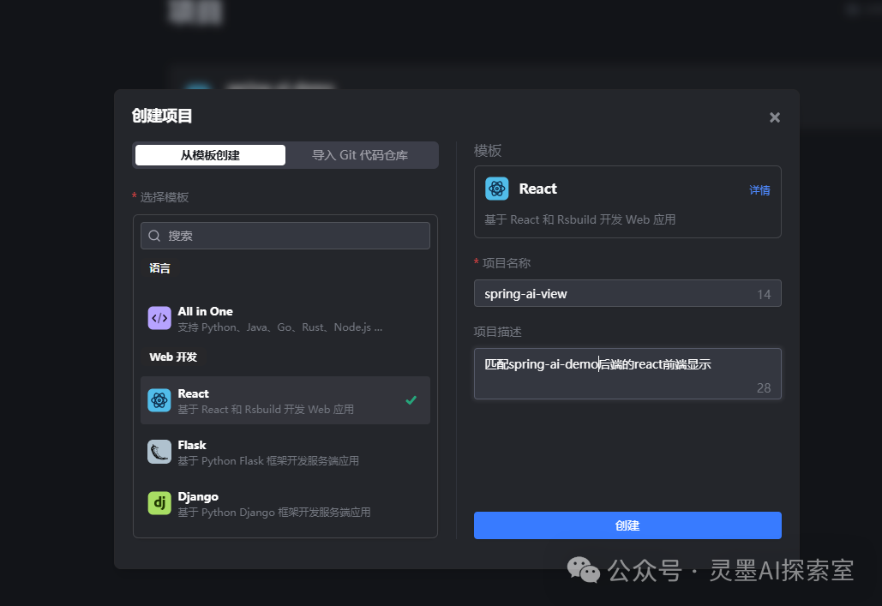Click the All in One code icon
Image resolution: width=882 pixels, height=606 pixels.
point(159,318)
